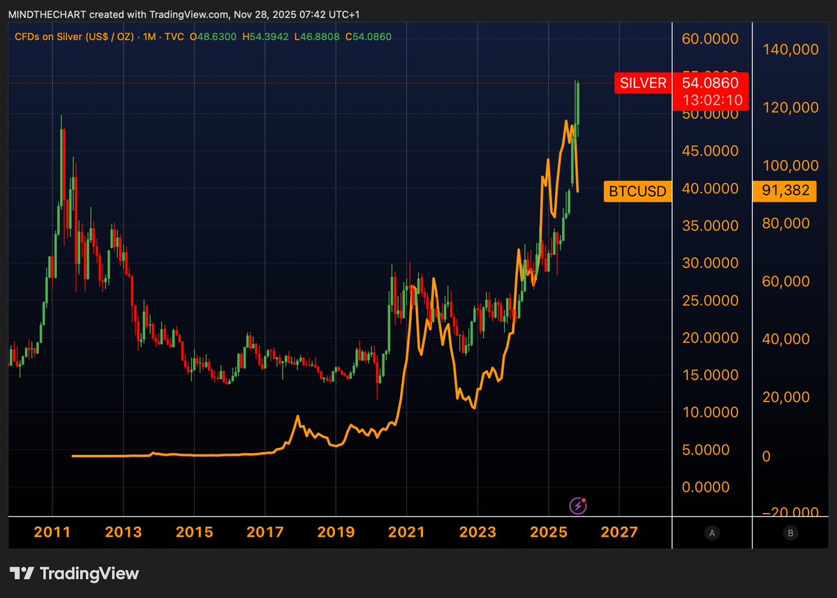Click the 60,000 BTC scale value
This screenshot has height=598, width=837.
pyautogui.click(x=786, y=281)
